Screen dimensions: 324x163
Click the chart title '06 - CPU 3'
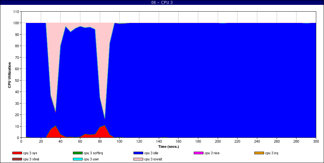[162, 3]
